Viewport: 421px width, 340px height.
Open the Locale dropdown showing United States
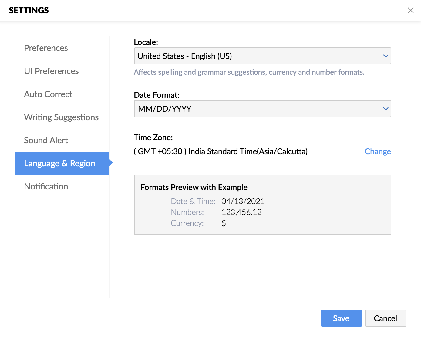click(258, 56)
